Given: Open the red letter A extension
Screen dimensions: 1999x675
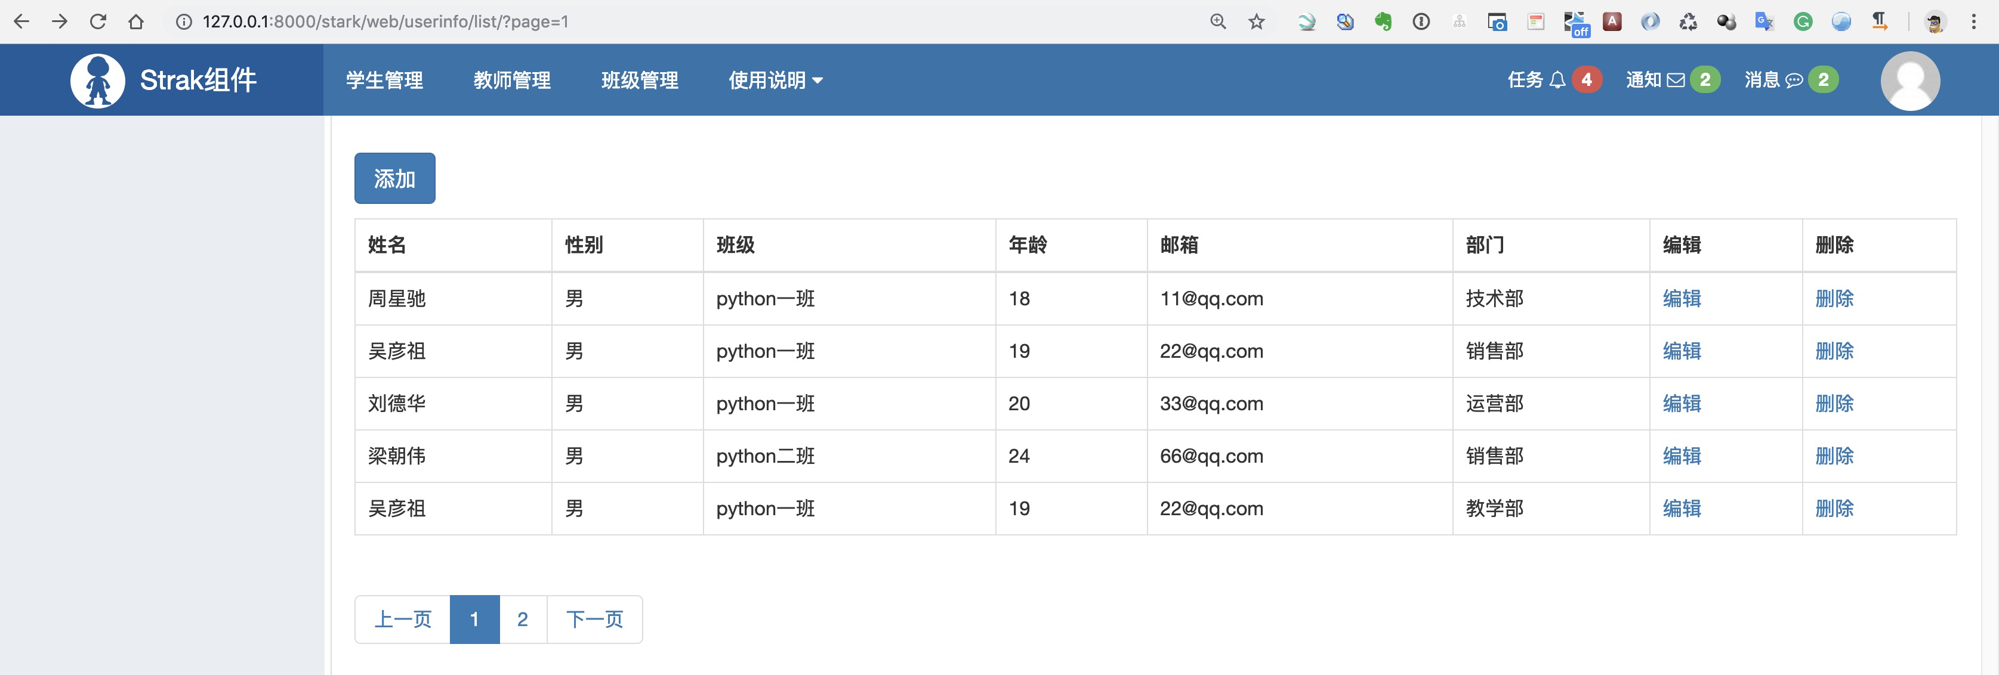Looking at the screenshot, I should (1612, 21).
